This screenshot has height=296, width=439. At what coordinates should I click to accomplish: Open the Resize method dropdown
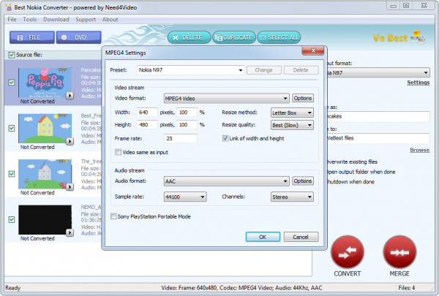click(292, 113)
